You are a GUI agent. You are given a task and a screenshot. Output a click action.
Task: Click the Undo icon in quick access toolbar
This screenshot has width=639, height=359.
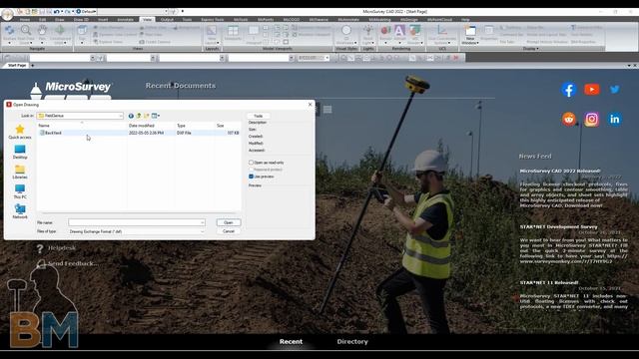pos(56,11)
